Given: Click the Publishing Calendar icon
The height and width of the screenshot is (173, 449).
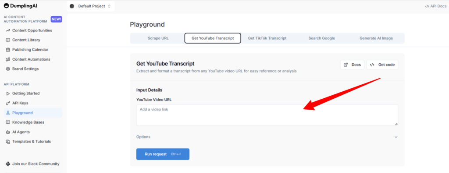Looking at the screenshot, I should (x=8, y=50).
